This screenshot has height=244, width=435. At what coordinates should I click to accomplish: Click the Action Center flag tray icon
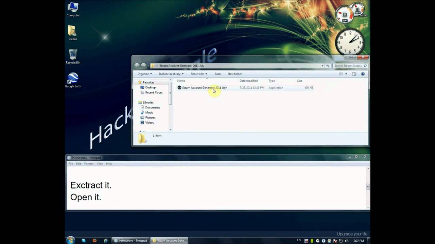tap(335, 241)
